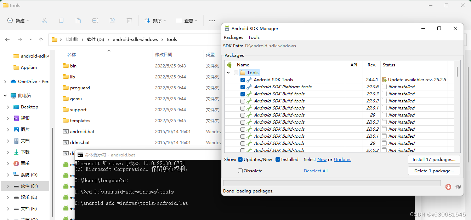Open the recent locations dropdown arrow in Explorer

click(30, 40)
